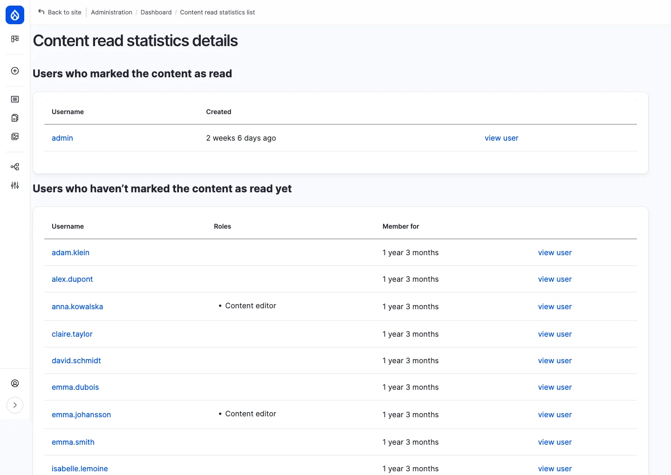Open the Files documents sidebar icon
The width and height of the screenshot is (671, 475).
(x=15, y=118)
